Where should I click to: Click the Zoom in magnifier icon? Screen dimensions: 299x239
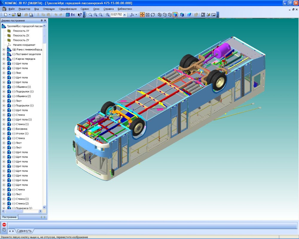(95, 15)
